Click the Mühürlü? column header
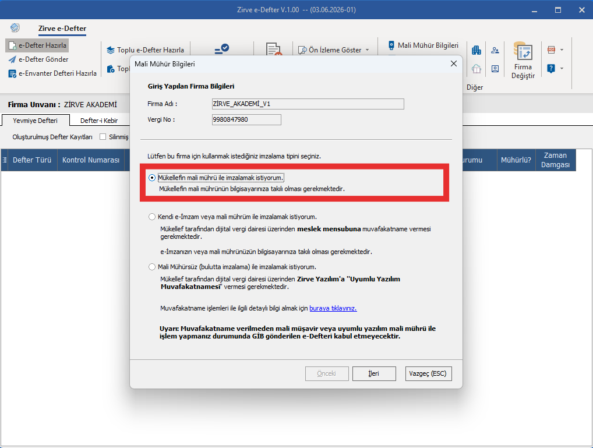 click(516, 160)
